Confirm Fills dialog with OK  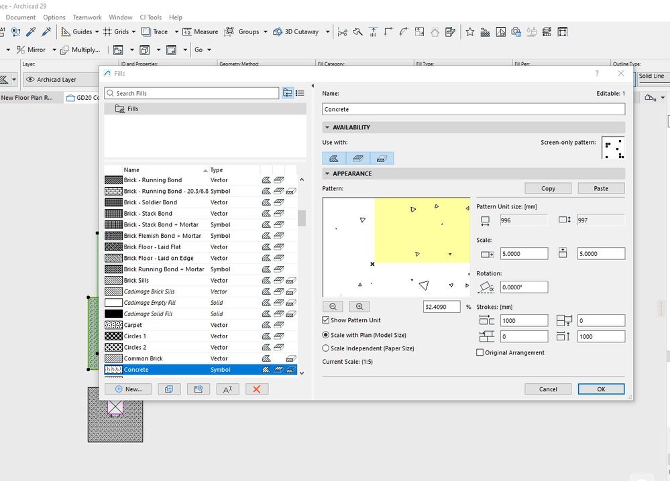pyautogui.click(x=601, y=389)
